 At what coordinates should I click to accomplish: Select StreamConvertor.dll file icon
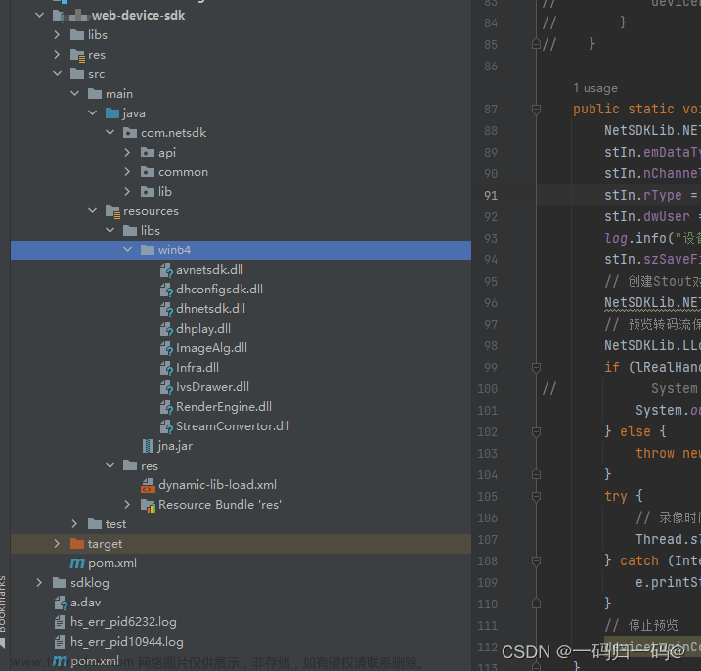tap(166, 426)
